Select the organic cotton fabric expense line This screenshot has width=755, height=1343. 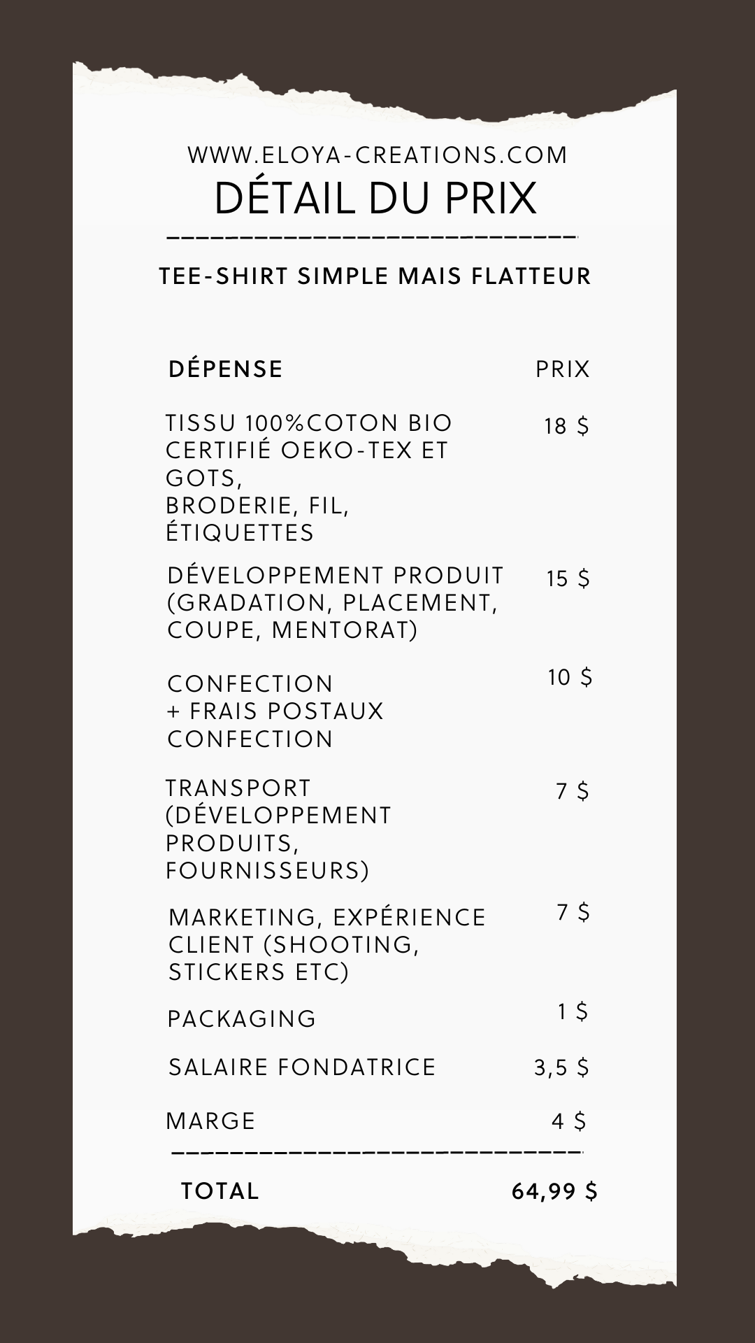click(x=308, y=478)
